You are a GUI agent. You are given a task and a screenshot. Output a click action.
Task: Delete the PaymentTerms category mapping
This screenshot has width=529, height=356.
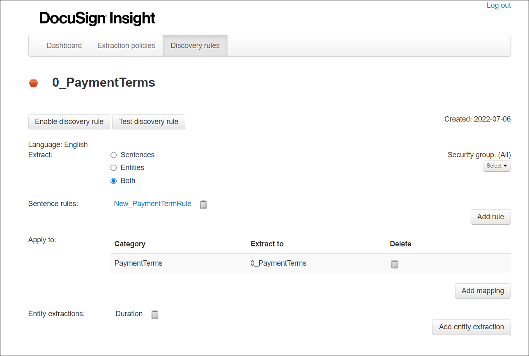click(x=395, y=264)
